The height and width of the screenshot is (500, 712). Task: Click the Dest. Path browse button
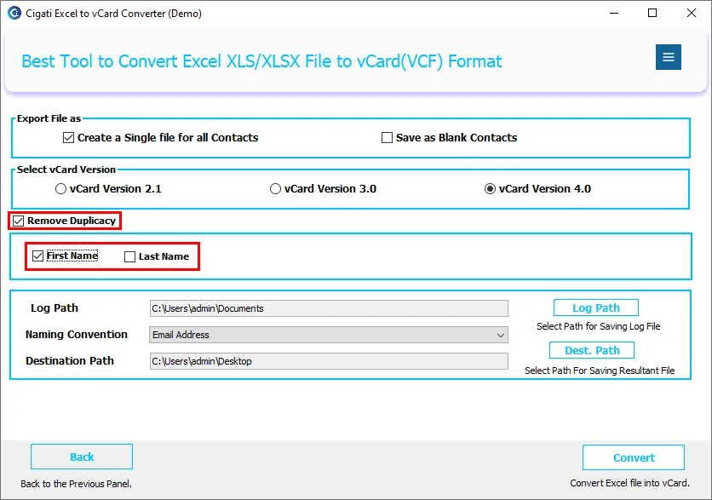[x=592, y=351]
